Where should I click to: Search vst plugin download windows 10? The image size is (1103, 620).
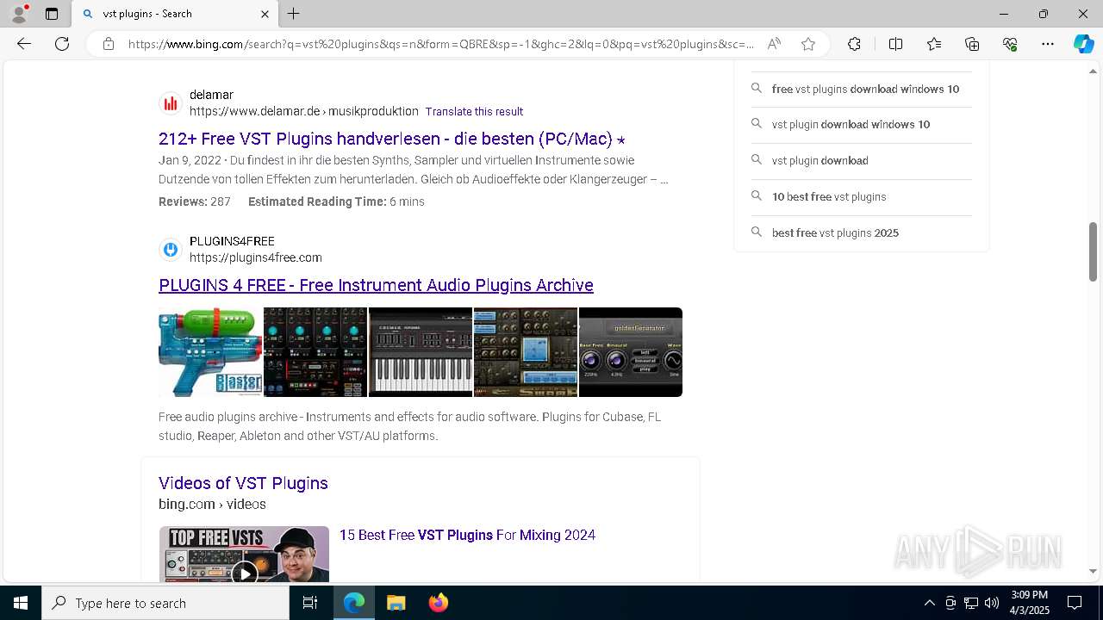coord(862,124)
